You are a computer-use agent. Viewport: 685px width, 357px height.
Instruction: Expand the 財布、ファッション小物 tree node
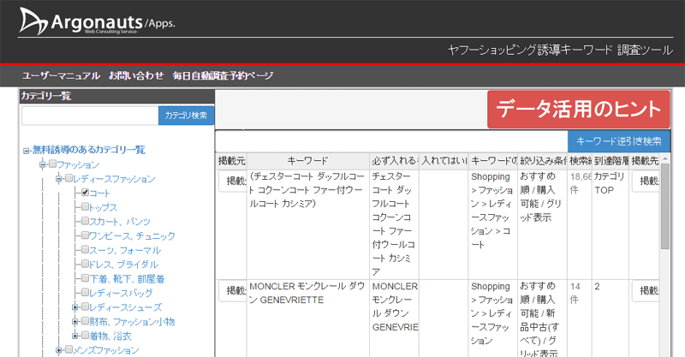click(x=74, y=322)
